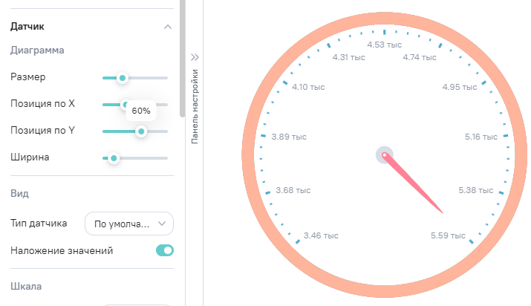Click the pink gauge needle
Screen dimensions: 531x306
click(x=416, y=186)
